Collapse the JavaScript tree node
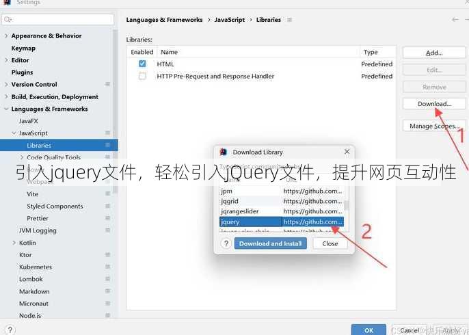Image resolution: width=469 pixels, height=335 pixels. [14, 133]
